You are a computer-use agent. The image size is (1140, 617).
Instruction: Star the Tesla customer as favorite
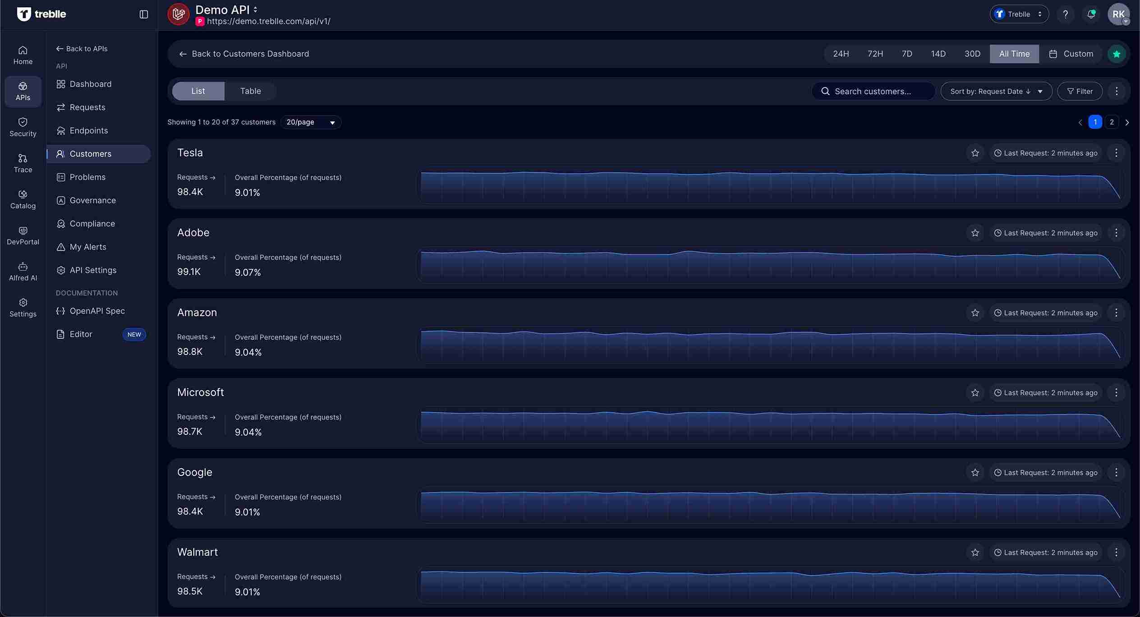pyautogui.click(x=975, y=153)
